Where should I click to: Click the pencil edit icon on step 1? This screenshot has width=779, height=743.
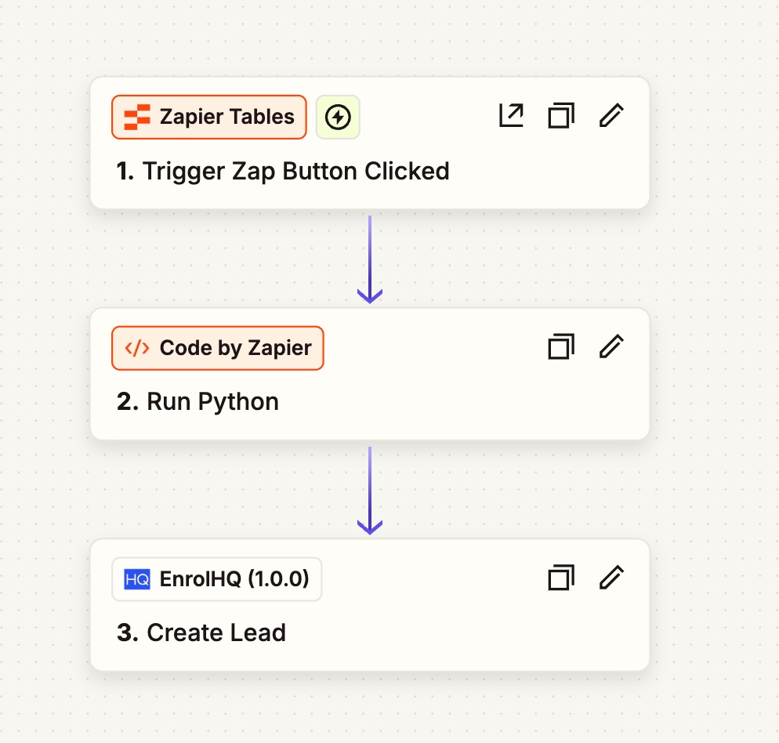(x=611, y=114)
